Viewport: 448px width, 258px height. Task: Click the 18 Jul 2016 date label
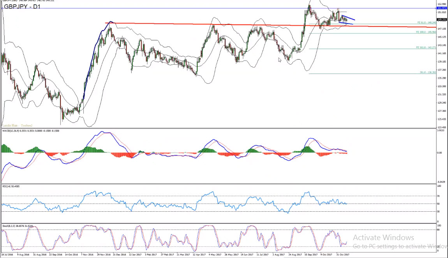pos(7,254)
